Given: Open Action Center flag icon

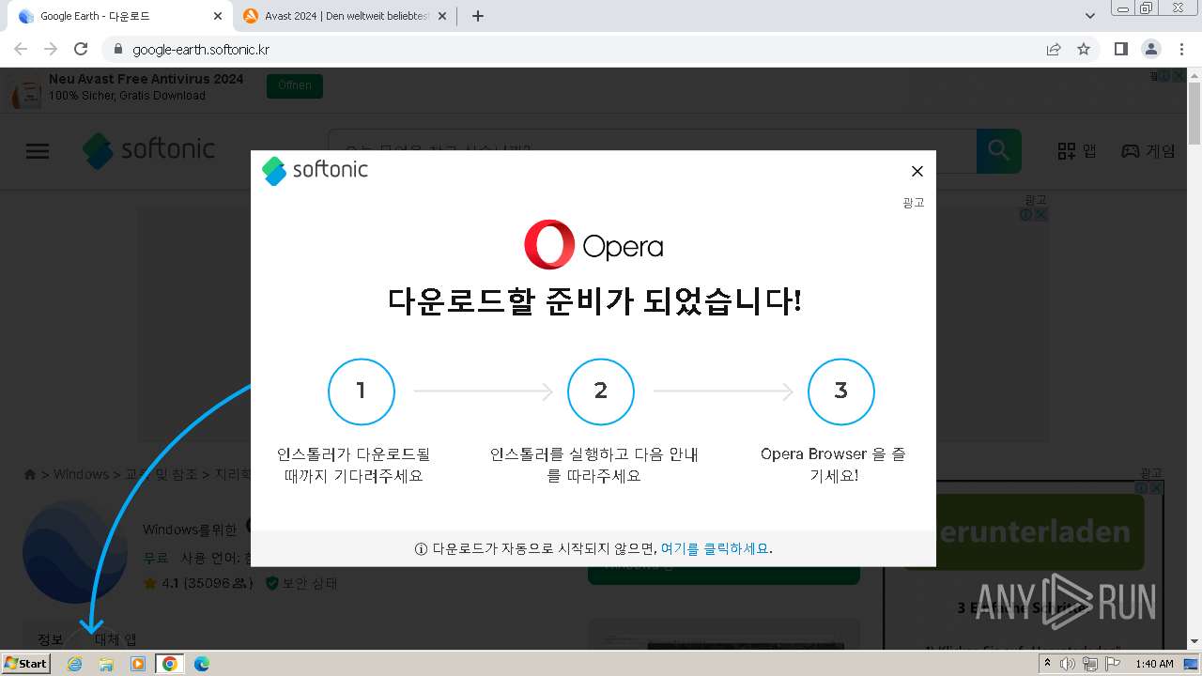Looking at the screenshot, I should tap(1113, 664).
